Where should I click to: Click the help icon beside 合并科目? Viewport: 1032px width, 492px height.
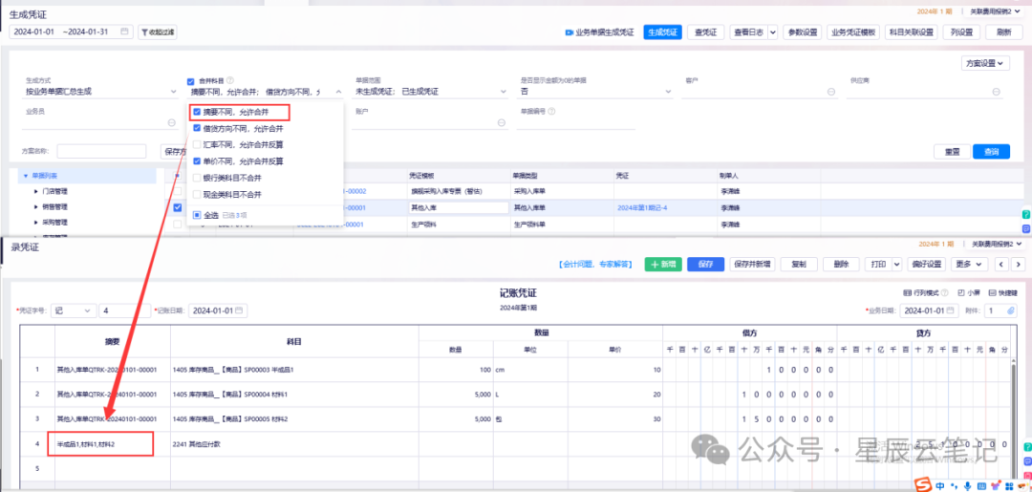click(230, 80)
